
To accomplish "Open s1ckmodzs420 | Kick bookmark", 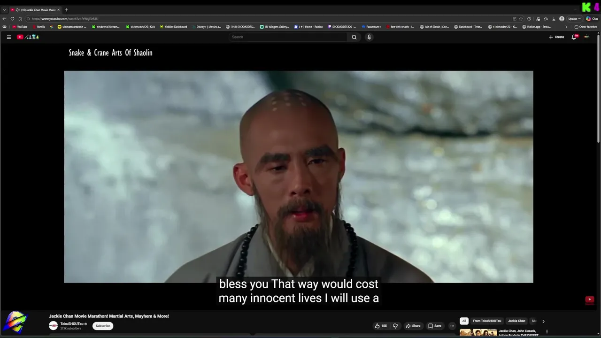I will [x=140, y=27].
